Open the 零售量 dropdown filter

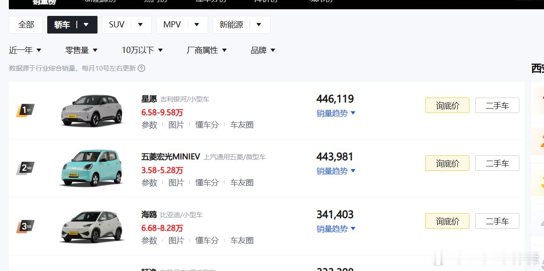[x=82, y=50]
